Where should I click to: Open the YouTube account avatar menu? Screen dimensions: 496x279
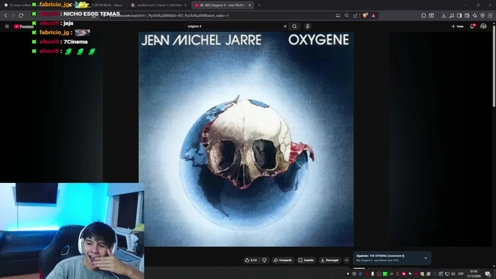tap(483, 26)
